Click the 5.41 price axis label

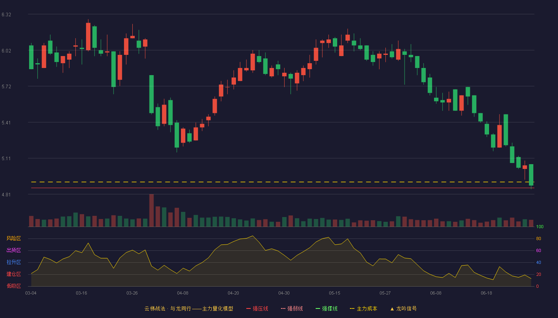pyautogui.click(x=6, y=122)
